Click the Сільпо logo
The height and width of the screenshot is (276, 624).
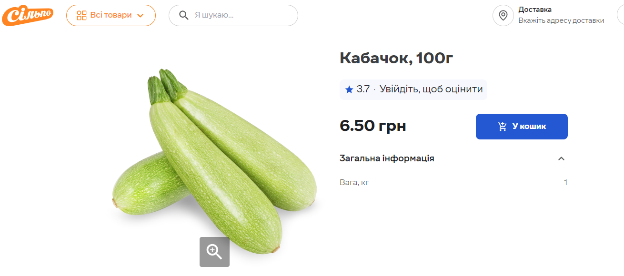point(27,15)
